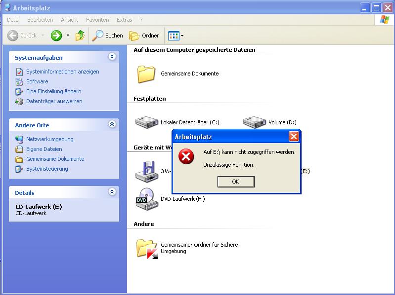Click Gemeinsame Dokumente label in main pane
Image resolution: width=395 pixels, height=295 pixels.
[x=190, y=74]
